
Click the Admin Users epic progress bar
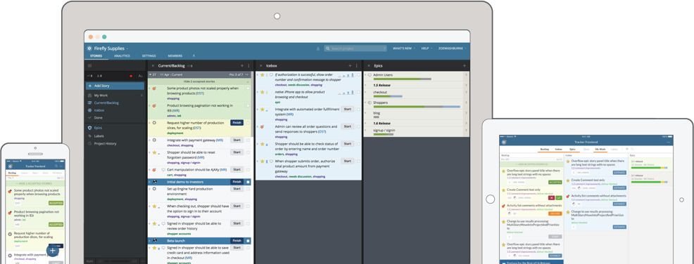[x=403, y=79]
